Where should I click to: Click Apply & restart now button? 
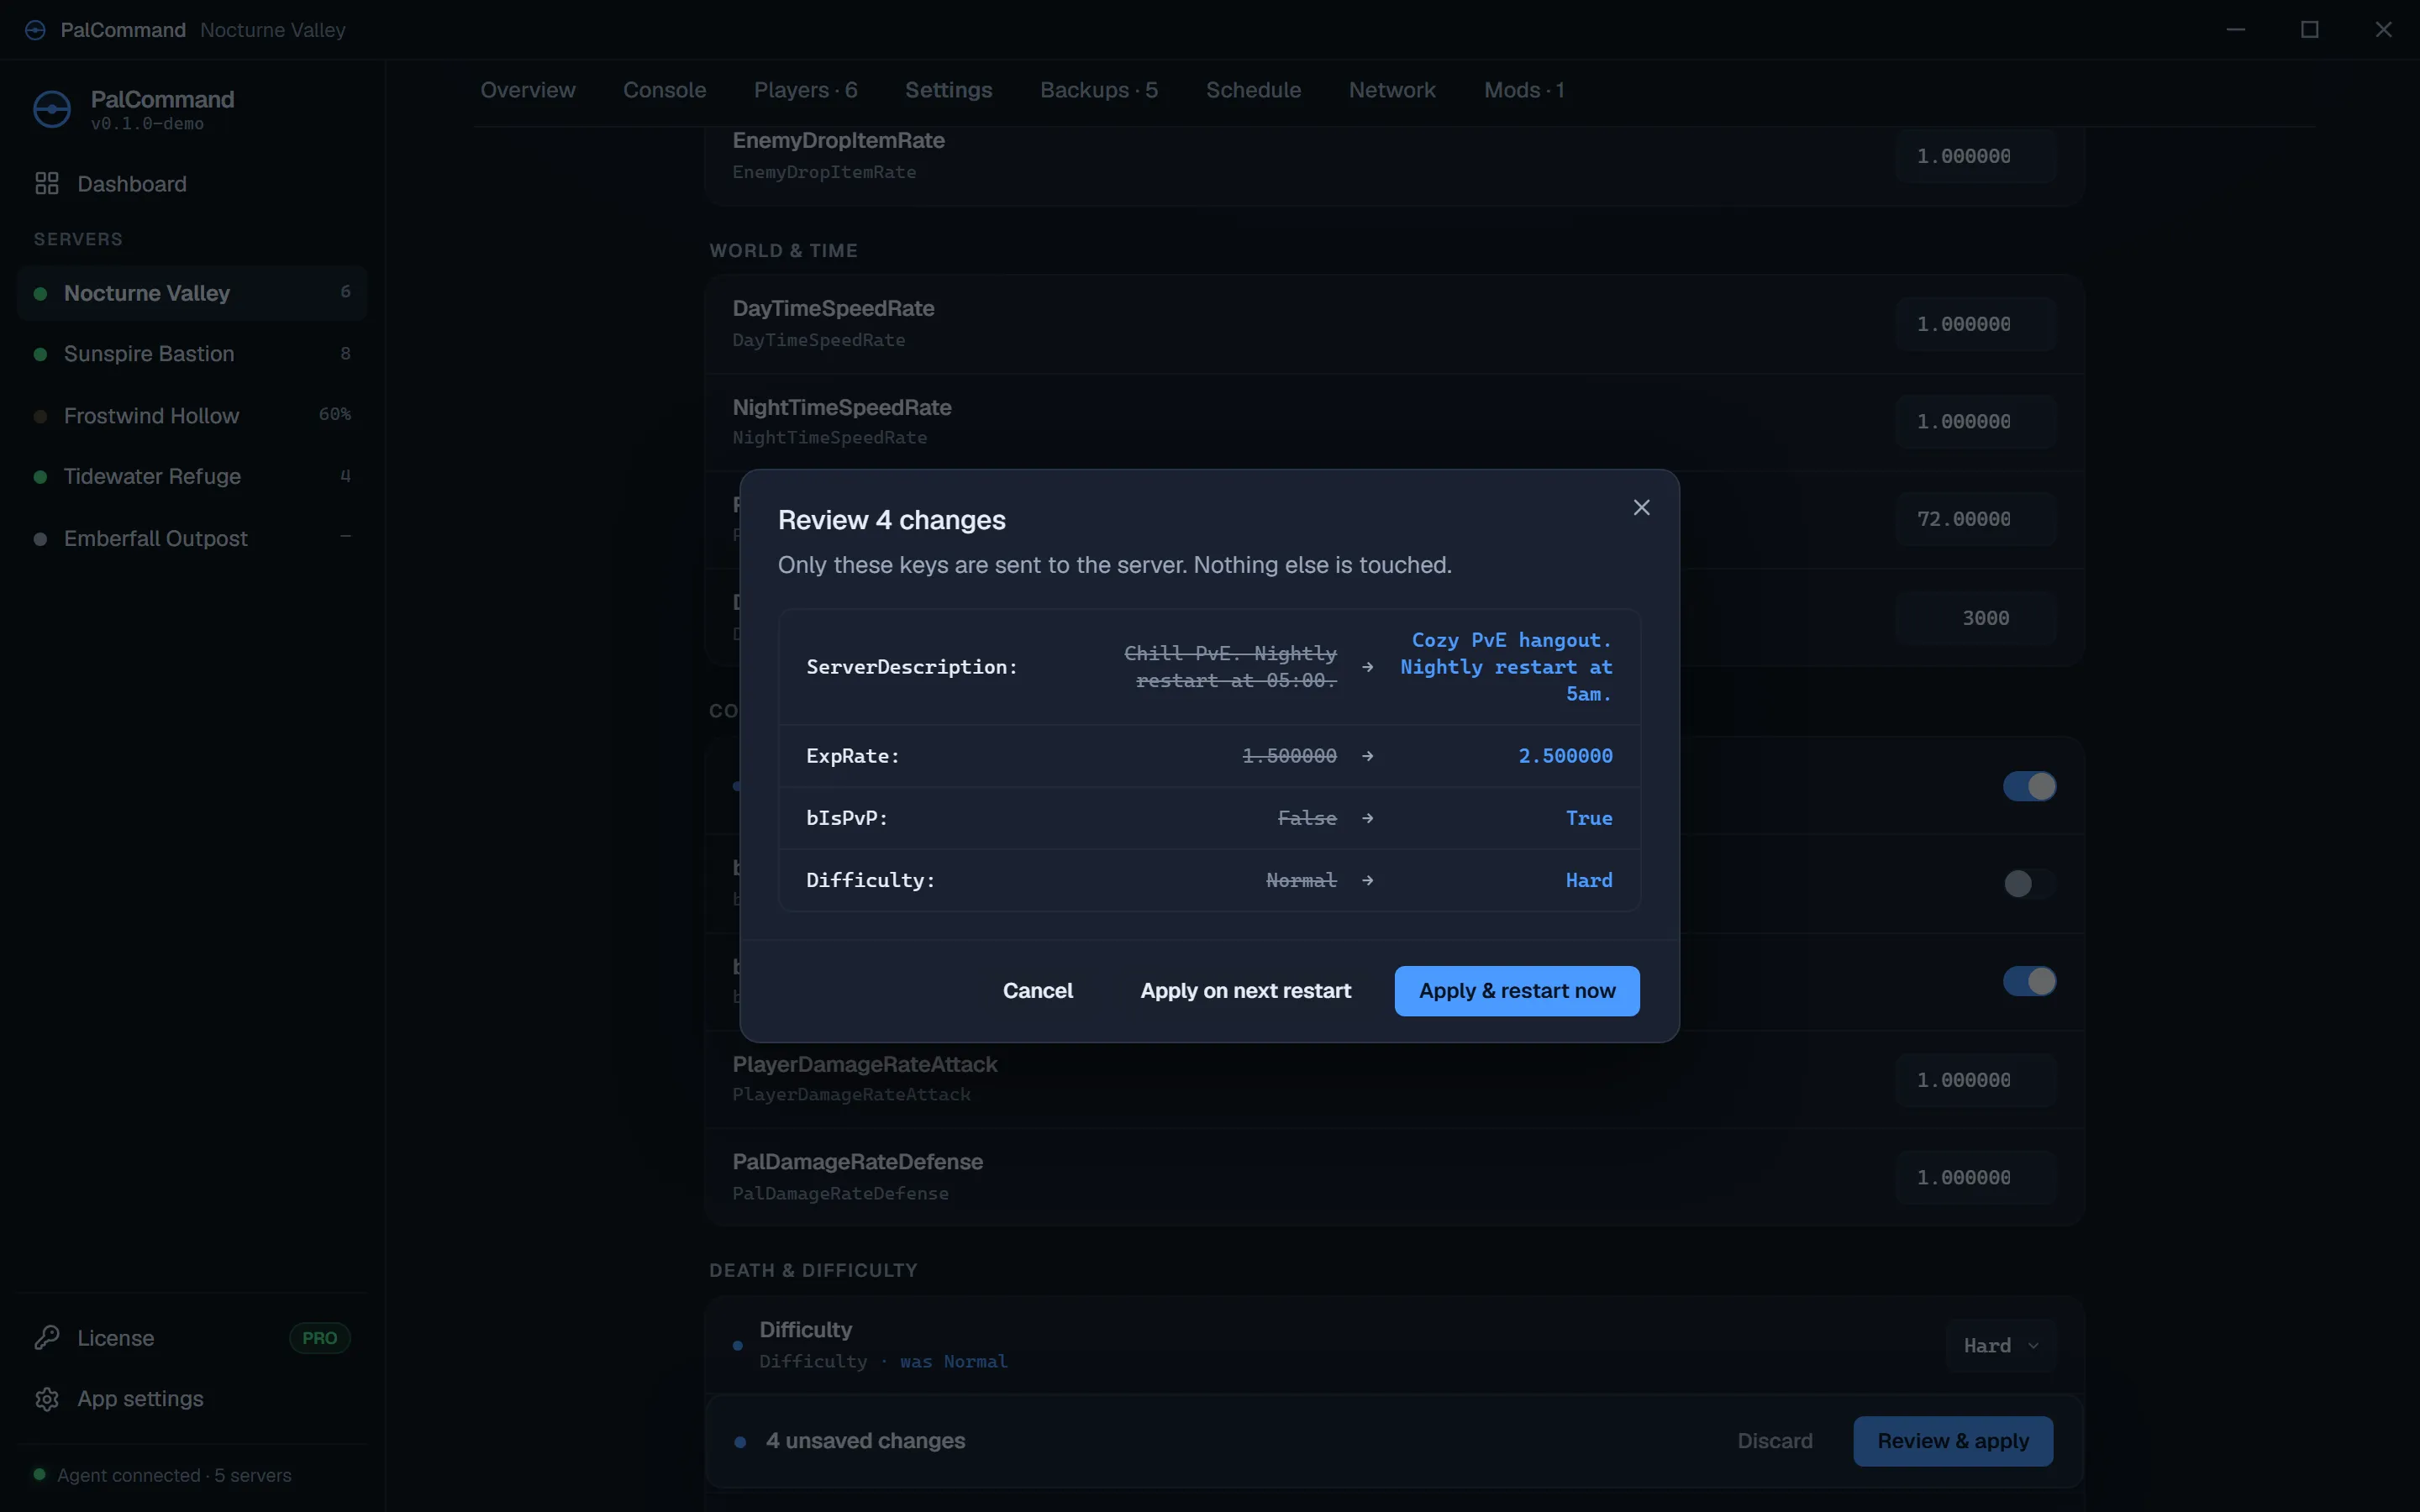[x=1517, y=991]
